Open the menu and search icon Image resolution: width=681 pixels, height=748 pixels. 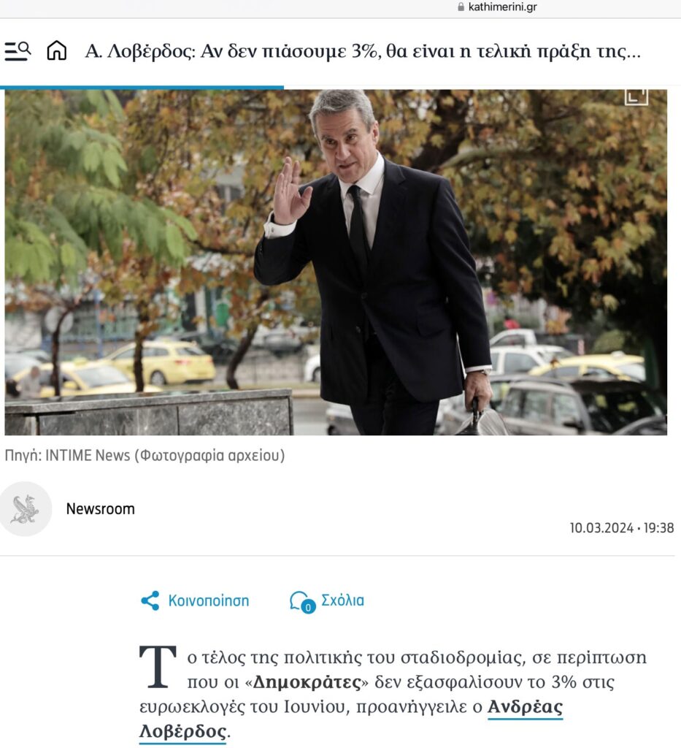18,51
